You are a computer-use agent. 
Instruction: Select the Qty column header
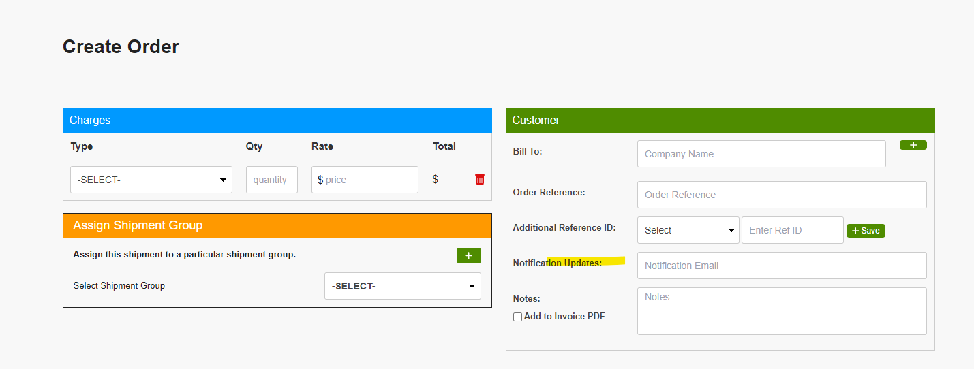(x=254, y=146)
